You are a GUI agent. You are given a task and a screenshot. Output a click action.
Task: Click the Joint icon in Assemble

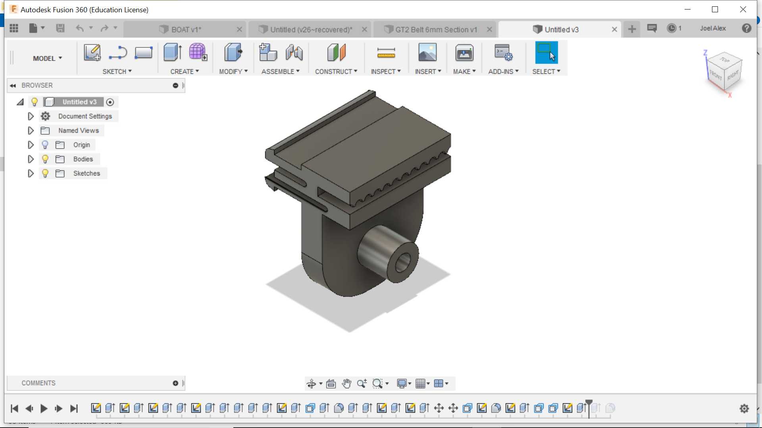294,52
